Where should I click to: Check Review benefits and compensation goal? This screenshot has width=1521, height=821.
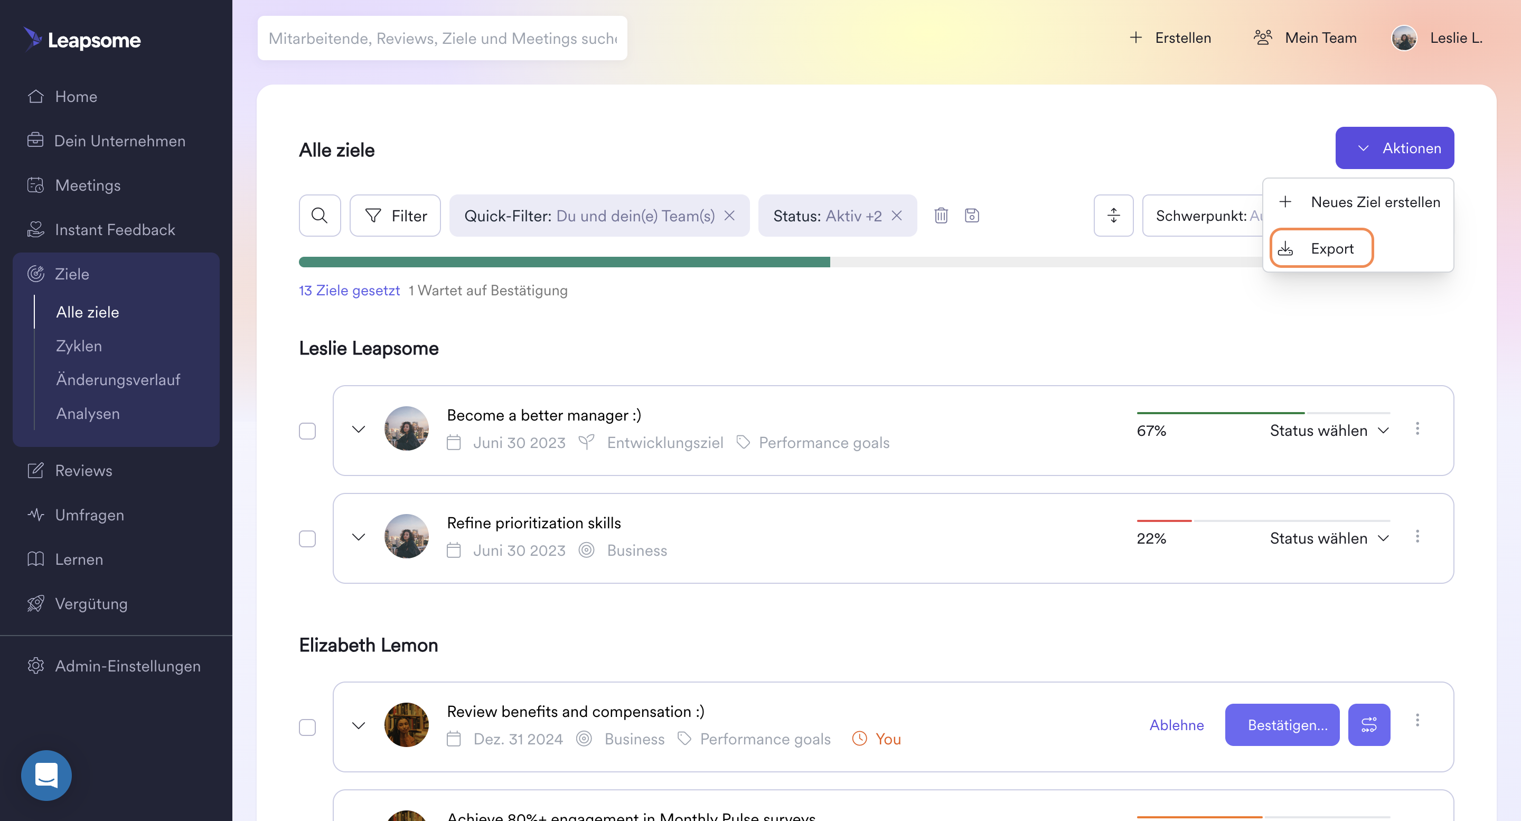point(307,727)
